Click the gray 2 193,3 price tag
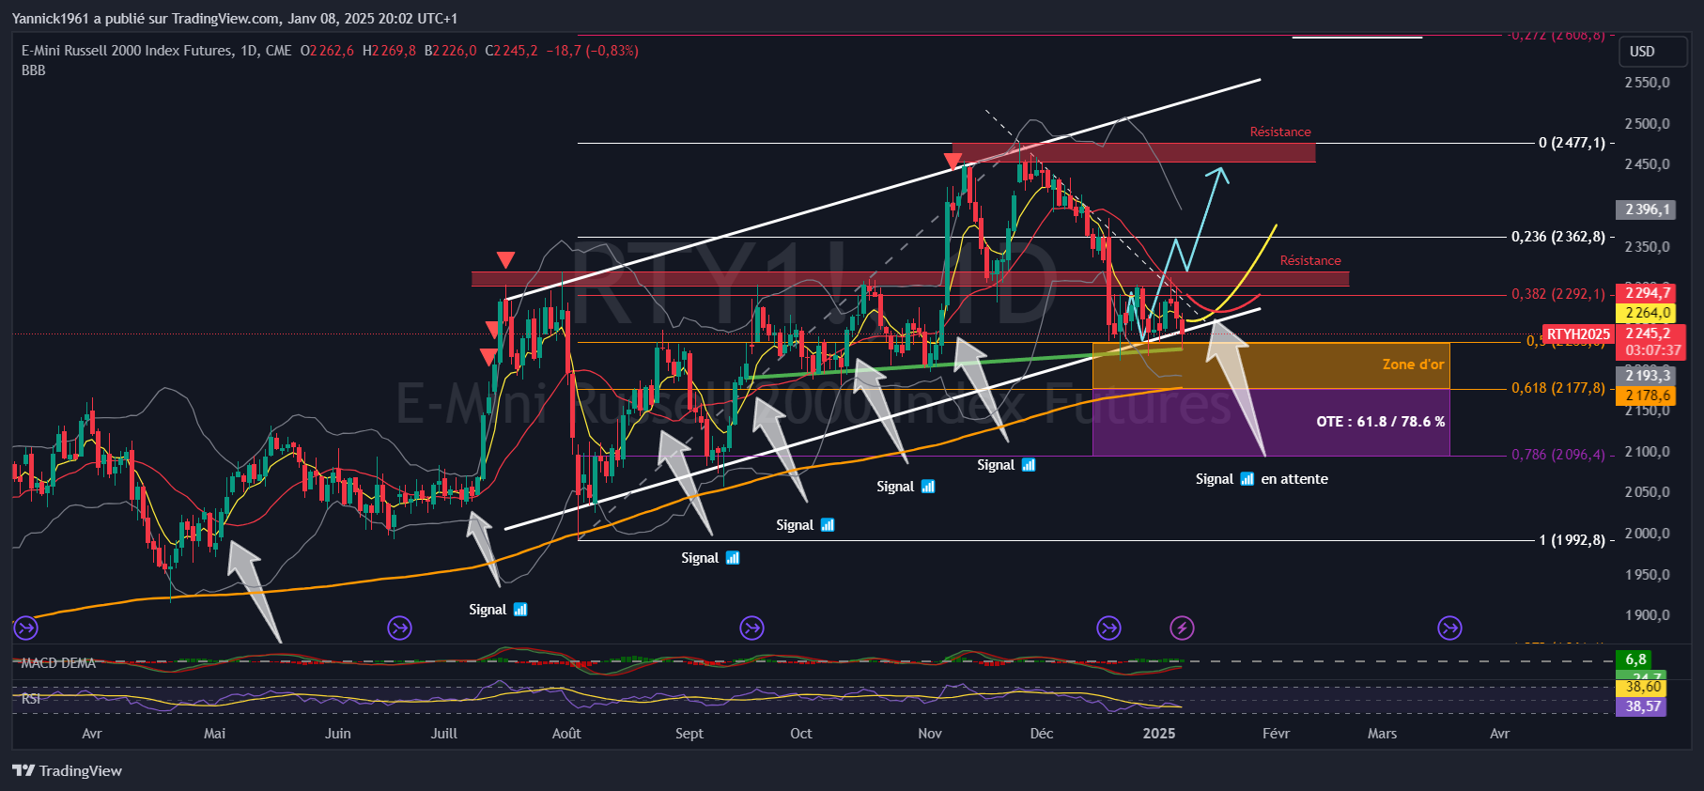Image resolution: width=1704 pixels, height=791 pixels. [x=1647, y=376]
